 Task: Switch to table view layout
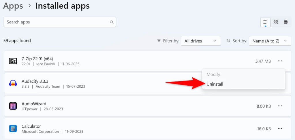[x=285, y=22]
